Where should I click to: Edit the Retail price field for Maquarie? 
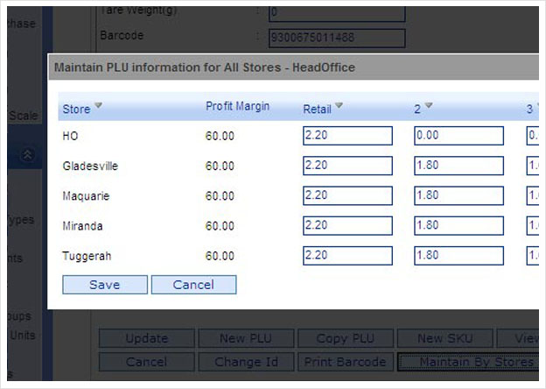[347, 195]
